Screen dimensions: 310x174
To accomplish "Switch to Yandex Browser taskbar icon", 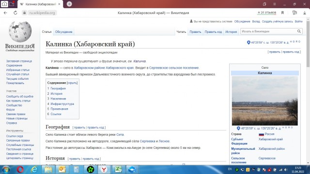I will click(x=104, y=170).
